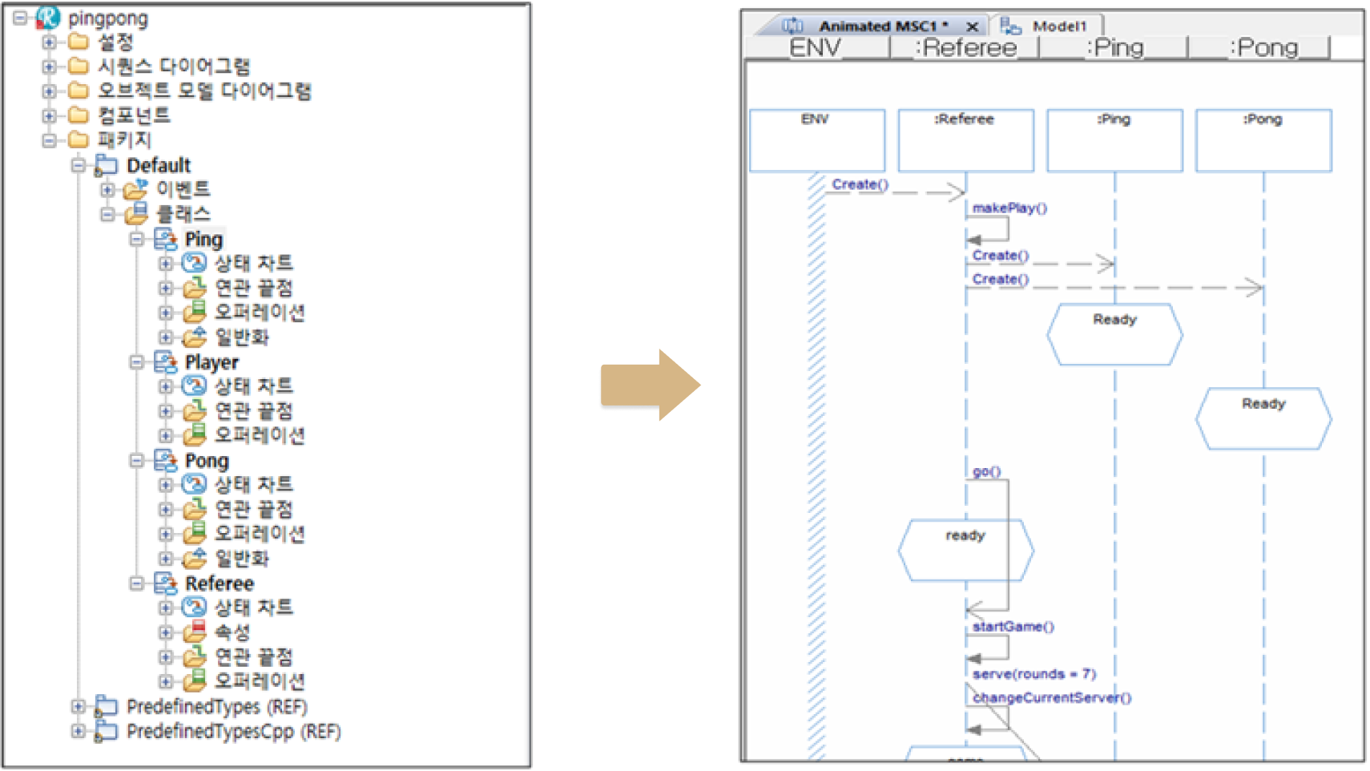
Task: Expand the PredefinedTypes (REF) package
Action: pos(78,707)
